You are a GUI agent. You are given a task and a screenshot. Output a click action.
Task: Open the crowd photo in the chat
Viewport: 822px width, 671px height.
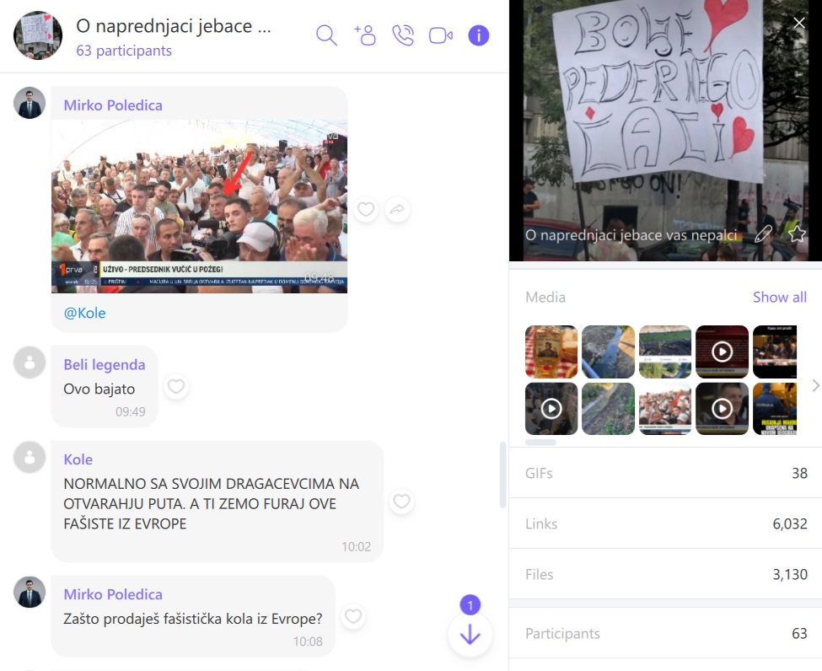point(199,206)
